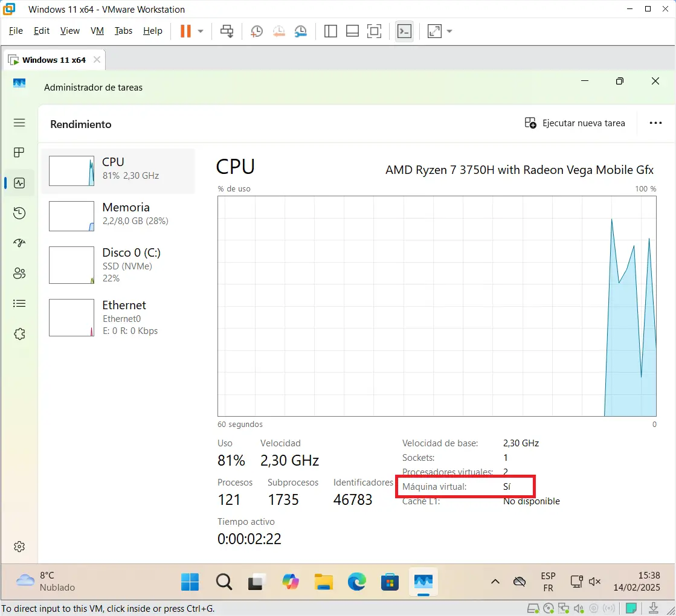Click the guest network display tray icon
Screen dimensions: 676x616
[576, 582]
